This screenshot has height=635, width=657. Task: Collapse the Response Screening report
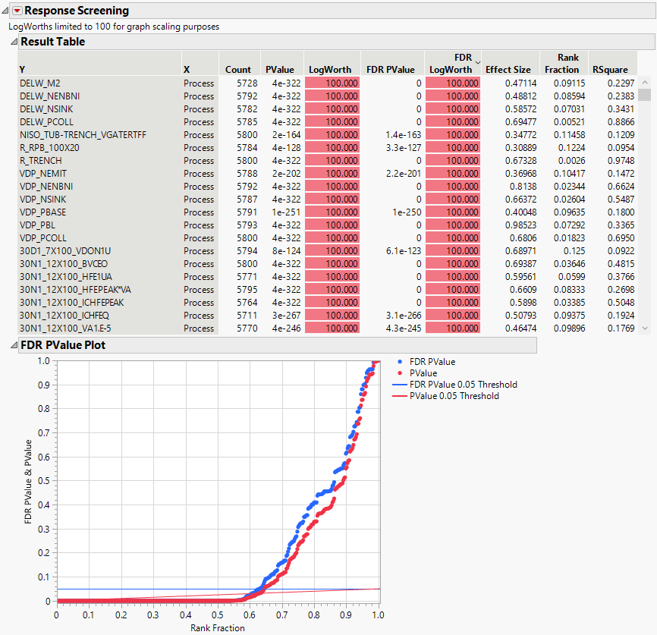(5, 11)
